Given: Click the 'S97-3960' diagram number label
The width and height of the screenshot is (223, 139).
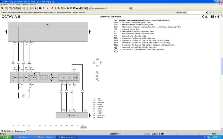Looking at the screenshot, I should 84,128.
